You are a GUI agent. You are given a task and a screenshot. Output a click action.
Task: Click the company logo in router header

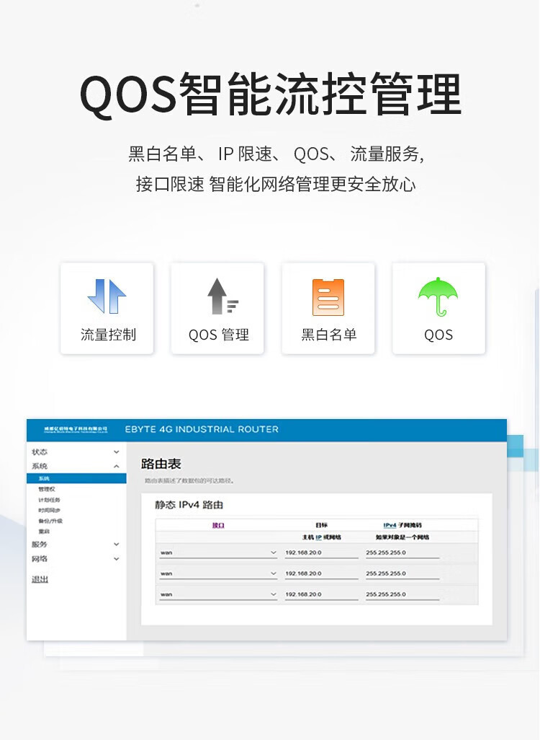coord(76,429)
